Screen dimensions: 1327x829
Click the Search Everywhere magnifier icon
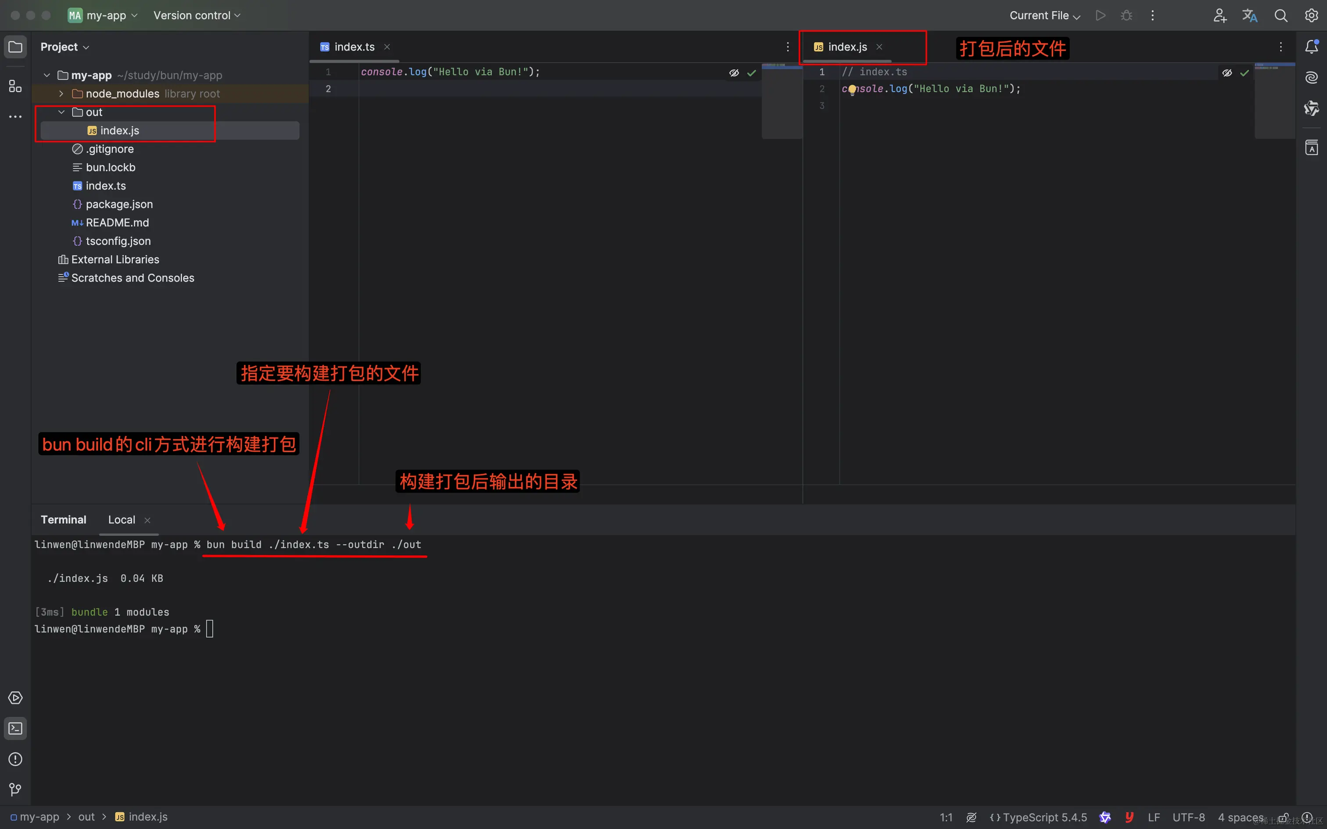pyautogui.click(x=1281, y=15)
